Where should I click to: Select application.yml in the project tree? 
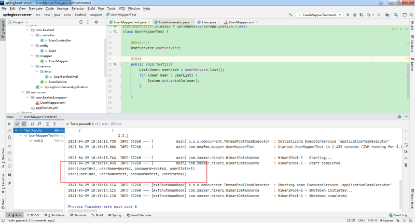(x=46, y=108)
